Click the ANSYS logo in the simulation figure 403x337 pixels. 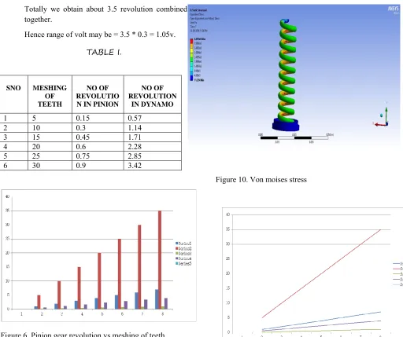pos(393,9)
